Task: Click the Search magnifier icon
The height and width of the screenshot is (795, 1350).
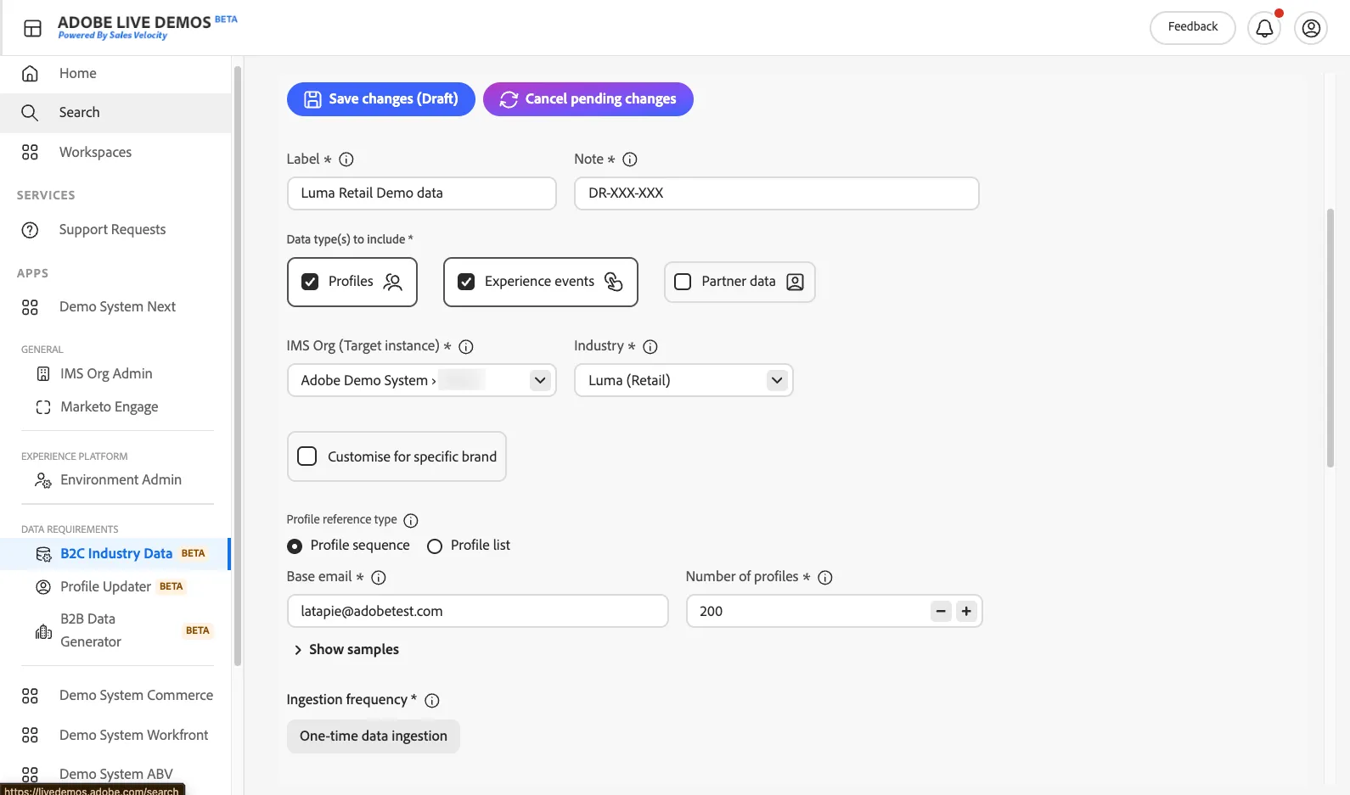Action: (30, 113)
